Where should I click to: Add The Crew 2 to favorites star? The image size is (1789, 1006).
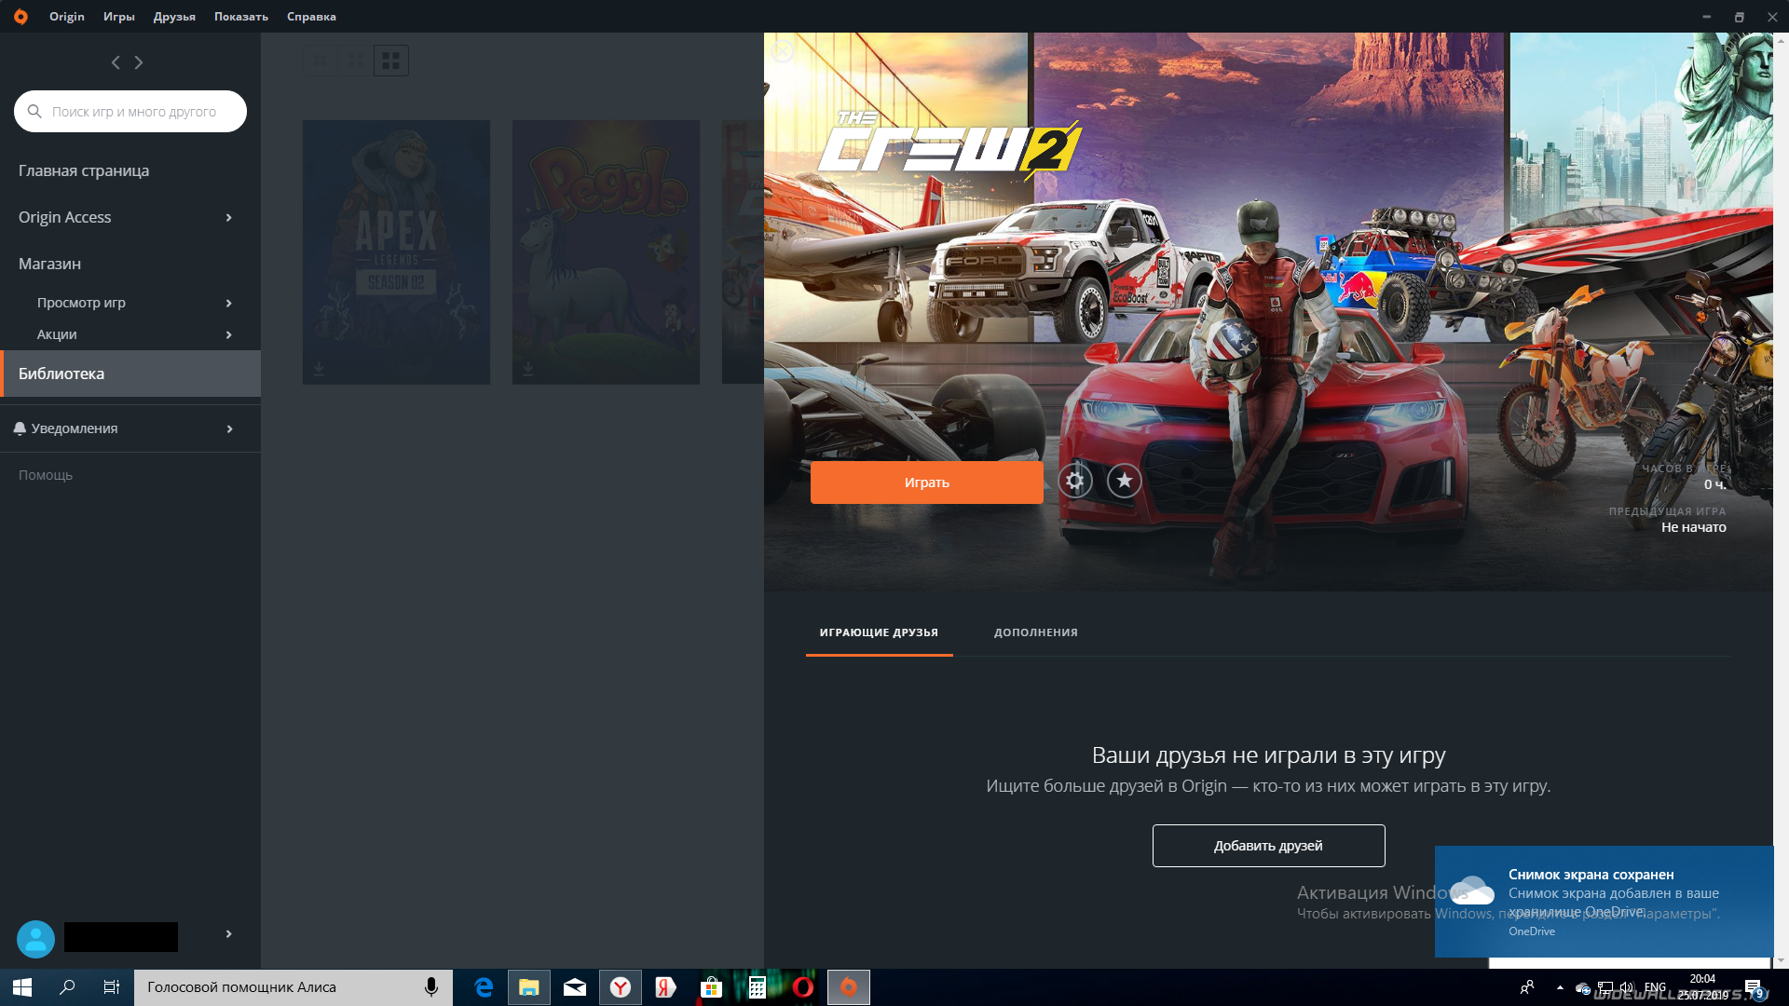[1125, 481]
